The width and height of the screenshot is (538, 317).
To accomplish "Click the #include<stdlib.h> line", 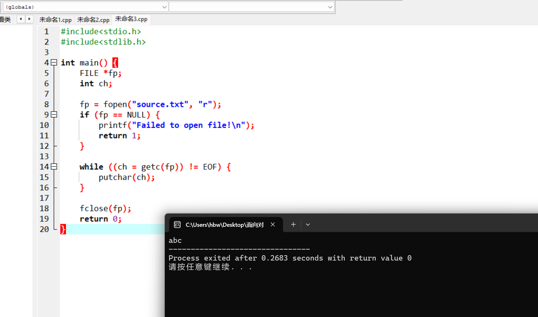I will coord(104,42).
